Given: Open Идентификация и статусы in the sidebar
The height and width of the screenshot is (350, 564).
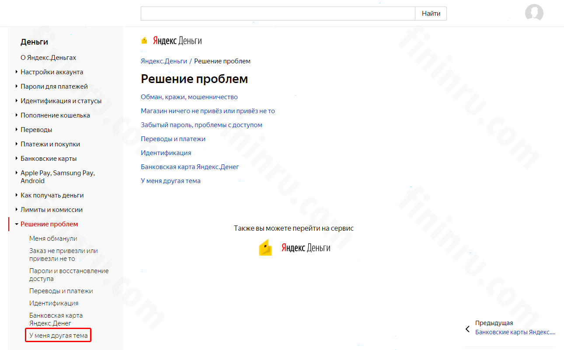Looking at the screenshot, I should [x=61, y=101].
